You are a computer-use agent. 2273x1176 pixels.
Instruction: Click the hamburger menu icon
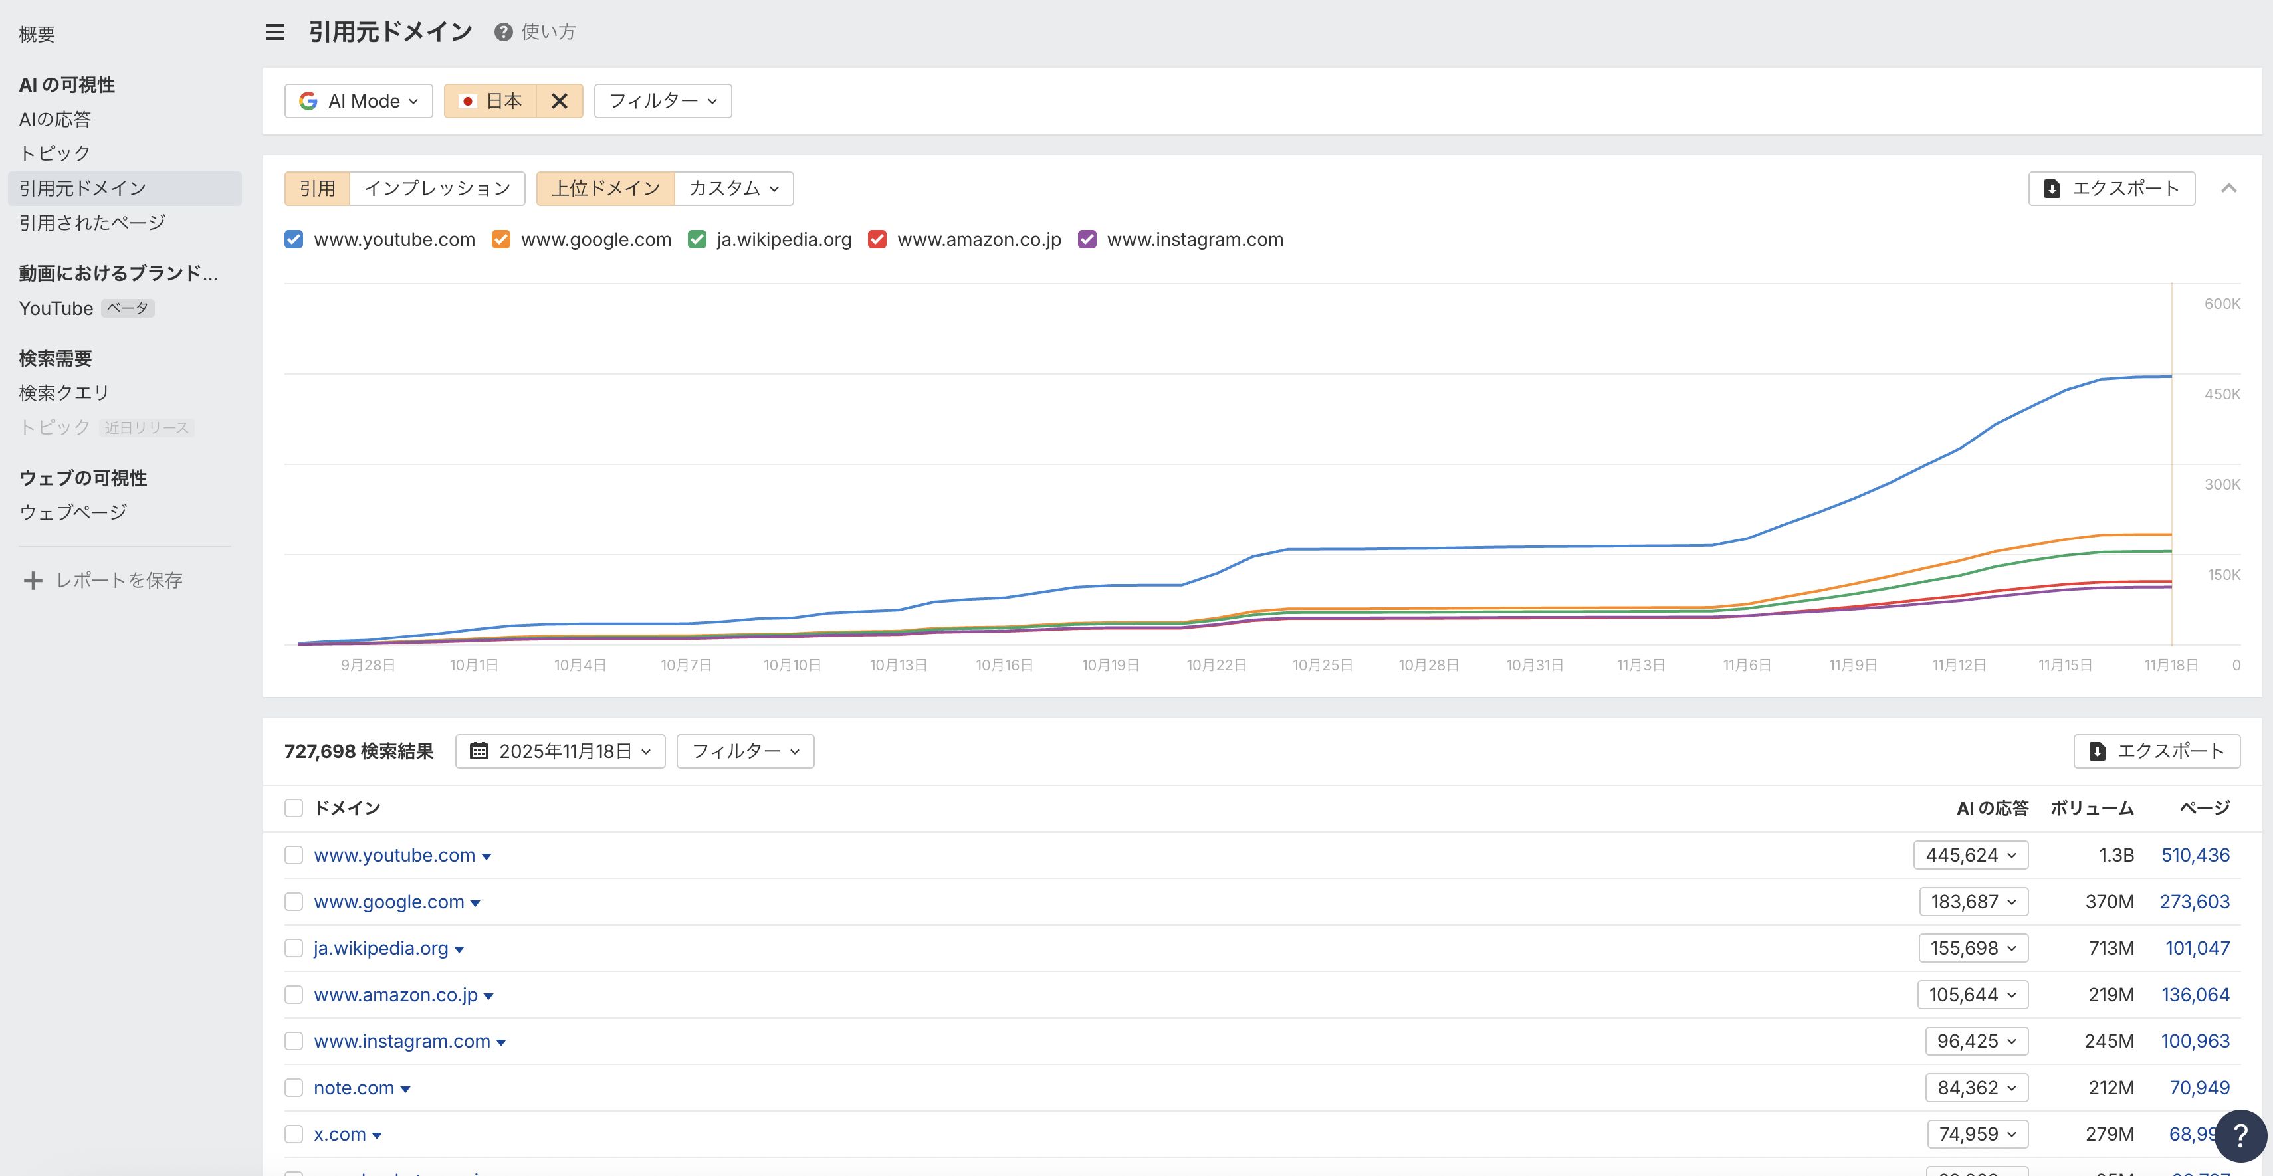pos(274,33)
